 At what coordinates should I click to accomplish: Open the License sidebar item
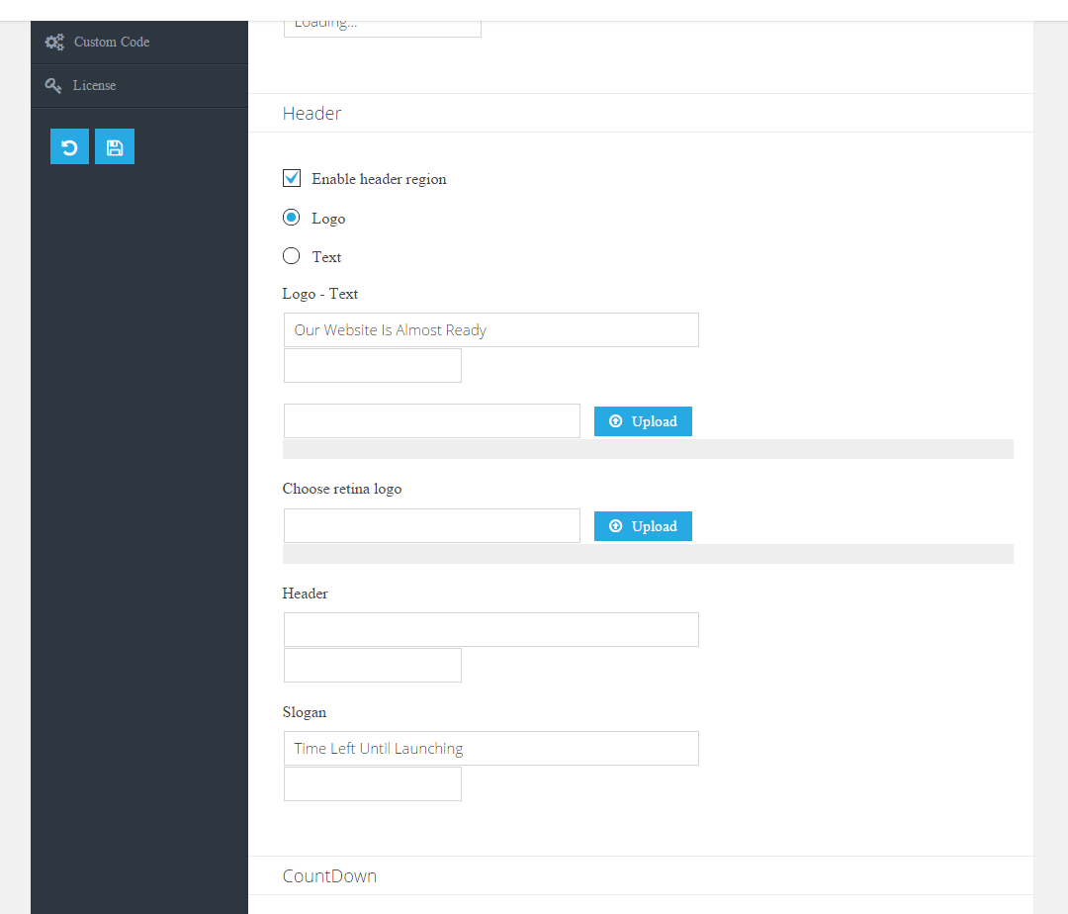pos(94,86)
